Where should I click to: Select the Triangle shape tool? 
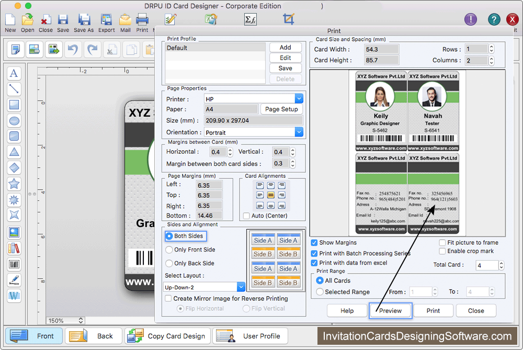(x=14, y=152)
